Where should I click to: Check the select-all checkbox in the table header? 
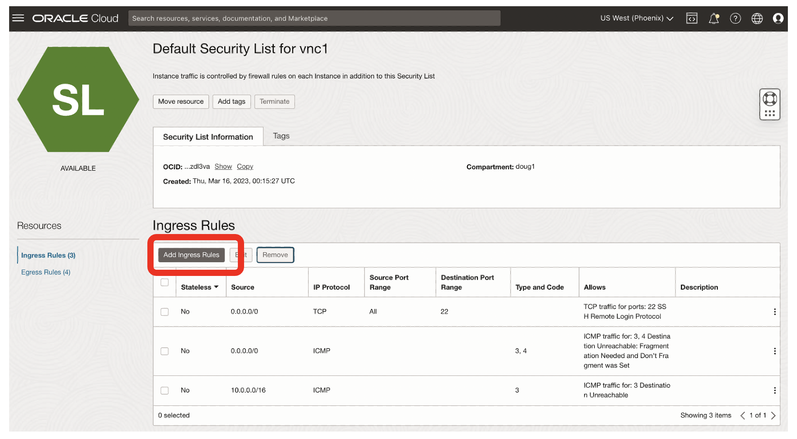[x=164, y=282]
